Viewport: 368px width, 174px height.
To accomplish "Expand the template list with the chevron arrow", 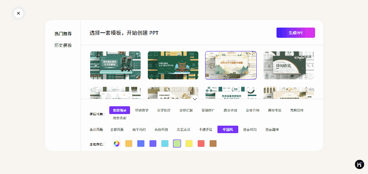I will (195, 99).
